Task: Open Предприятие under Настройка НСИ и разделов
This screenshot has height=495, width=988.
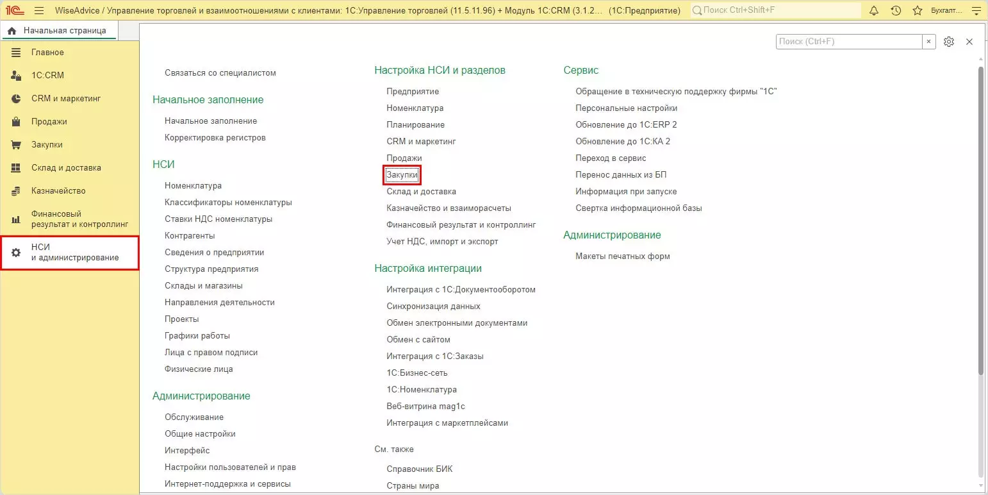Action: 413,92
